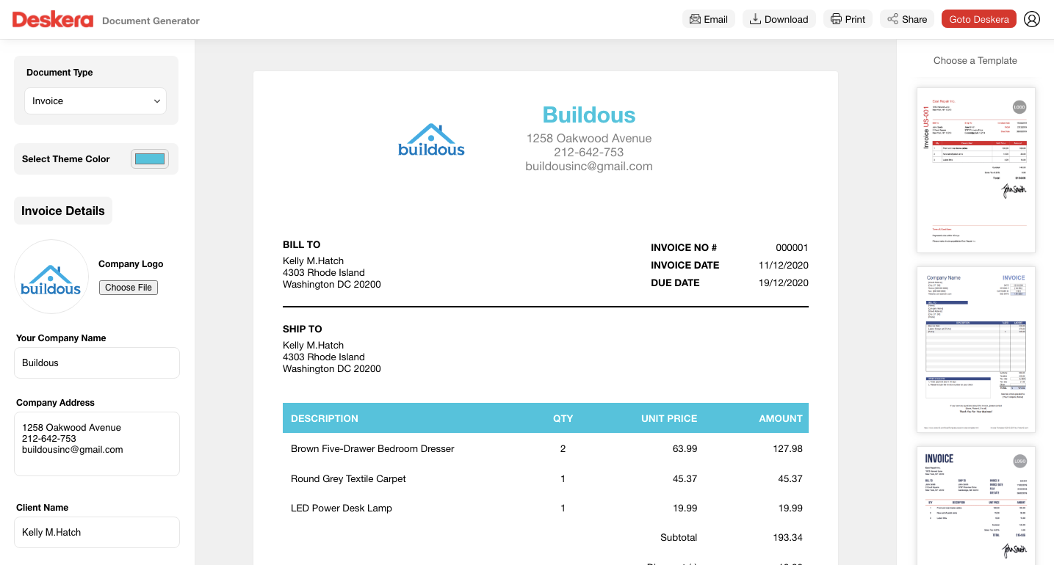
Task: Click the Invoice Details section heading
Action: click(63, 211)
